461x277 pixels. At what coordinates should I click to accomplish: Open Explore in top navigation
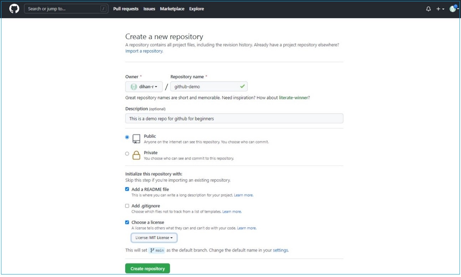pyautogui.click(x=197, y=9)
